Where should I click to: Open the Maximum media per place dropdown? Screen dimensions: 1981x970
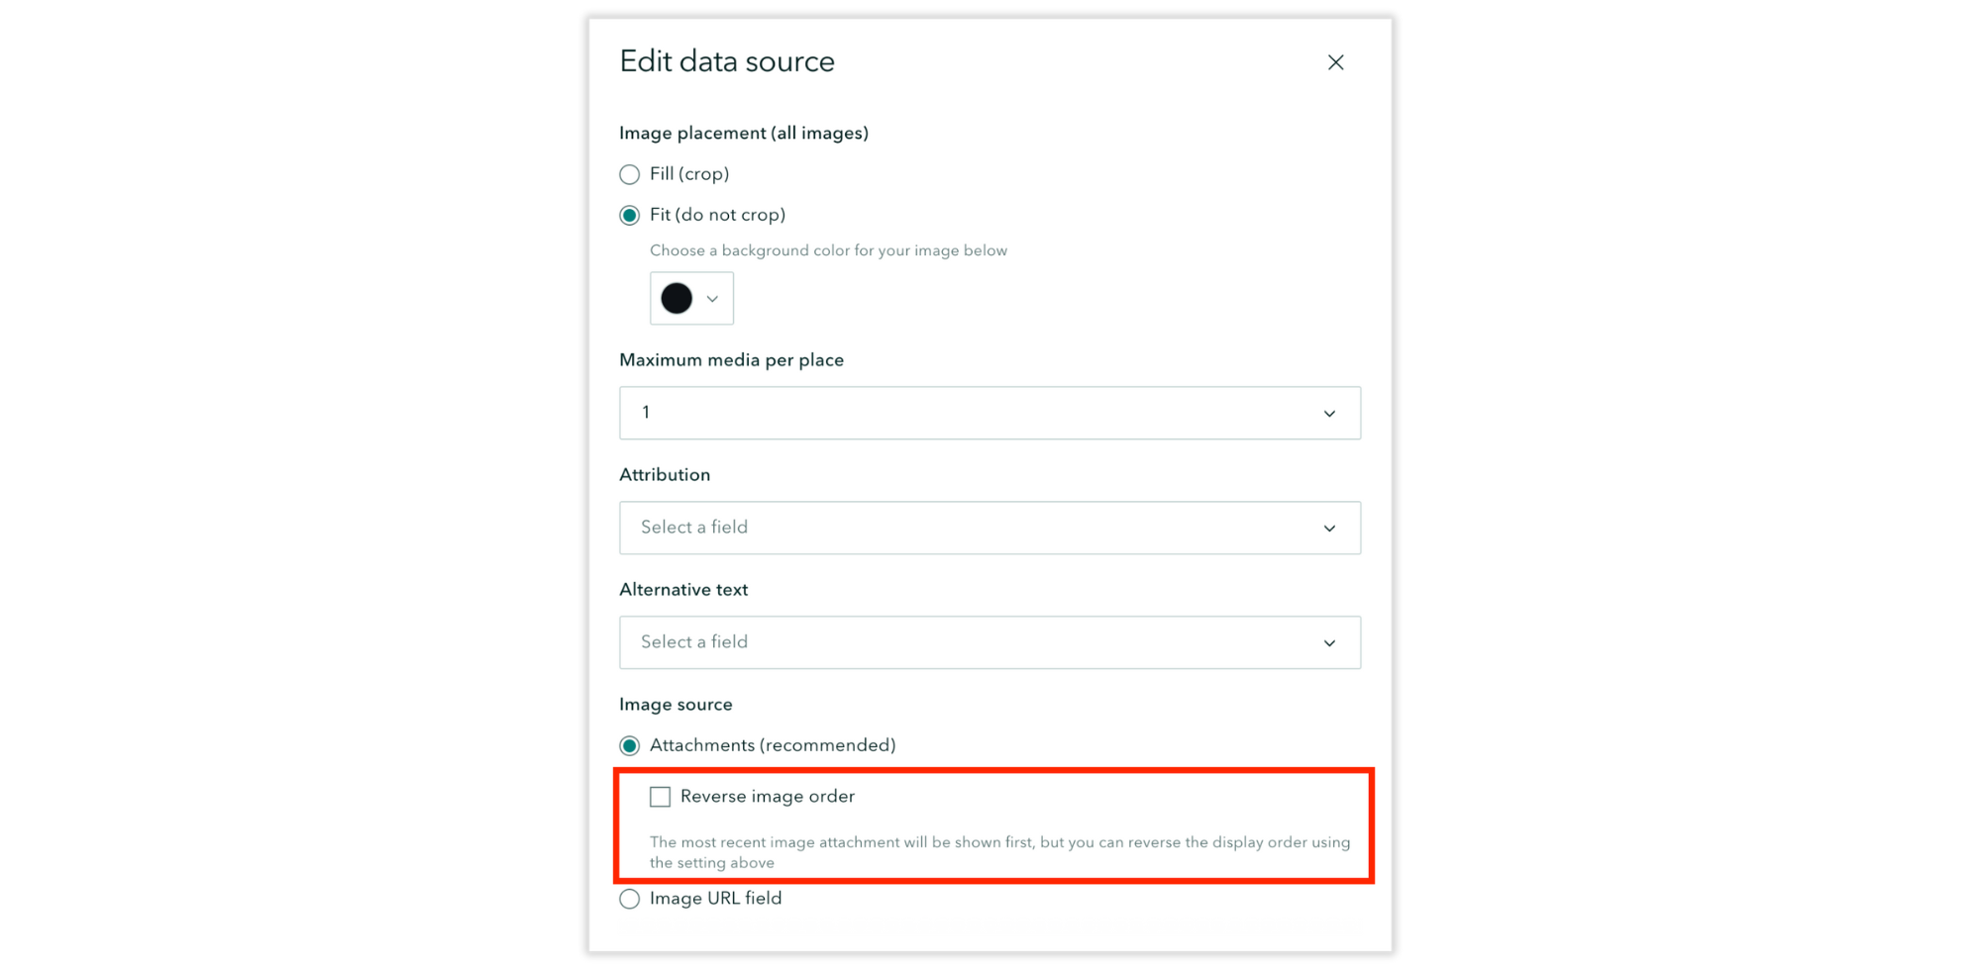click(990, 413)
